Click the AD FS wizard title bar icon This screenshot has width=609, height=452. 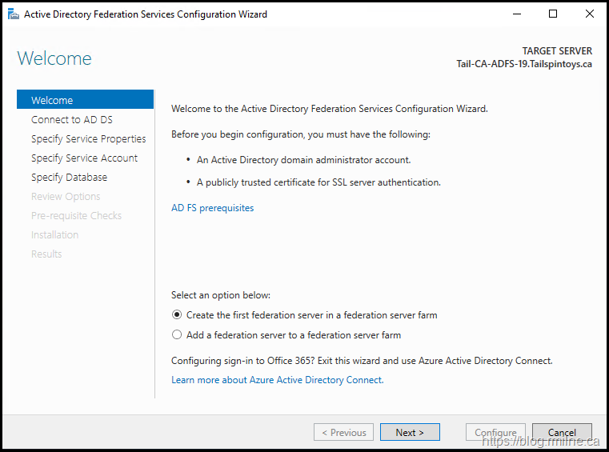(x=14, y=14)
